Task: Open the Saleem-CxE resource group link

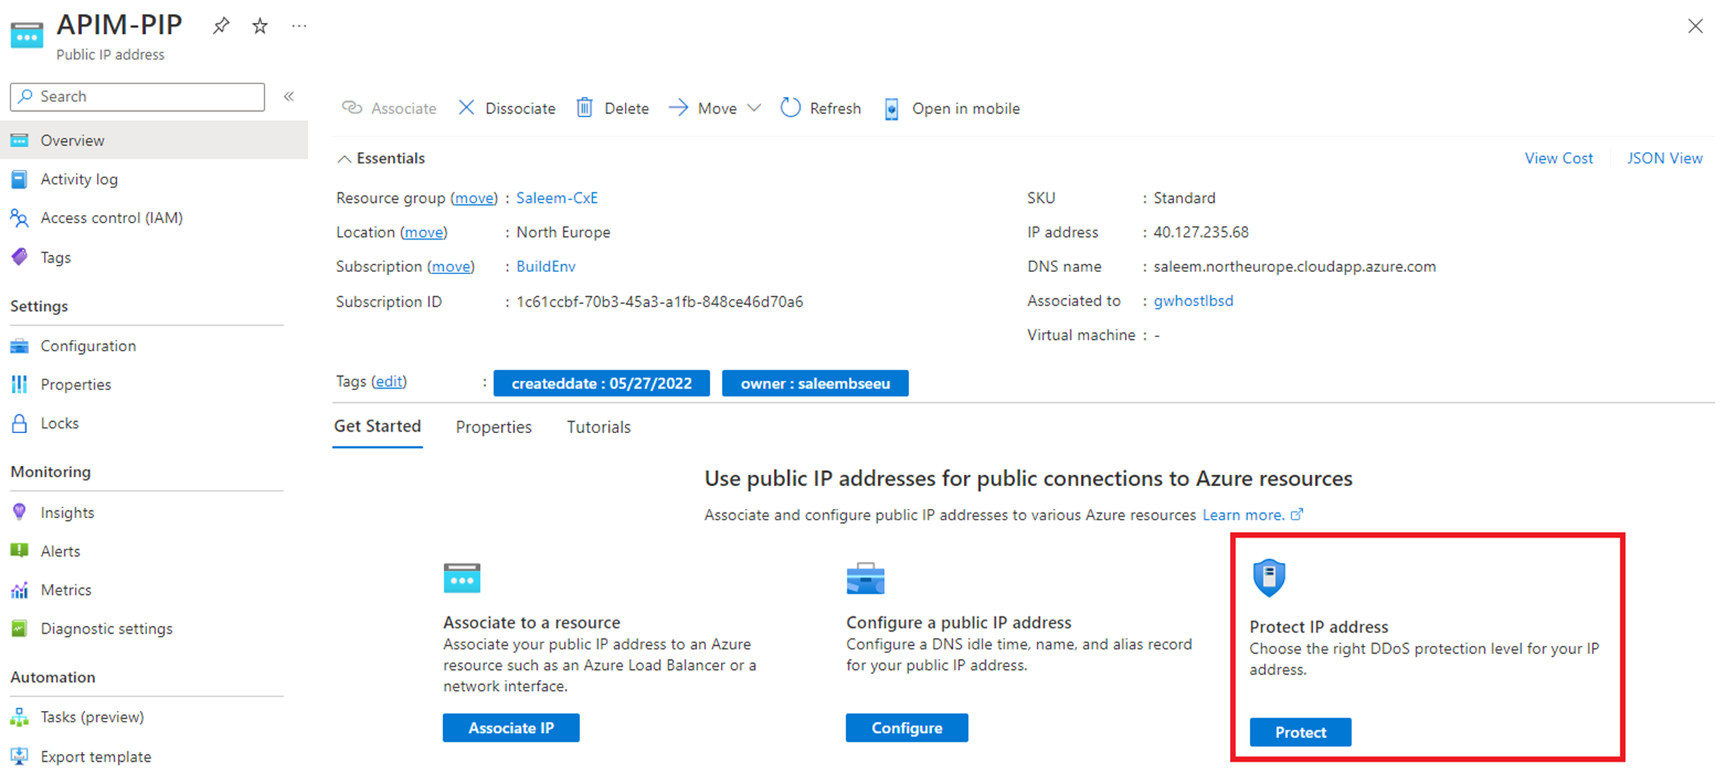Action: tap(556, 198)
